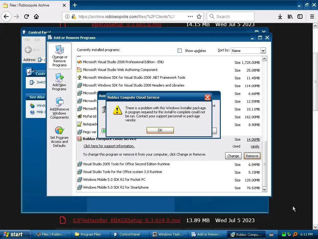
Task: Click the orange magnifier tray icon
Action: [295, 234]
